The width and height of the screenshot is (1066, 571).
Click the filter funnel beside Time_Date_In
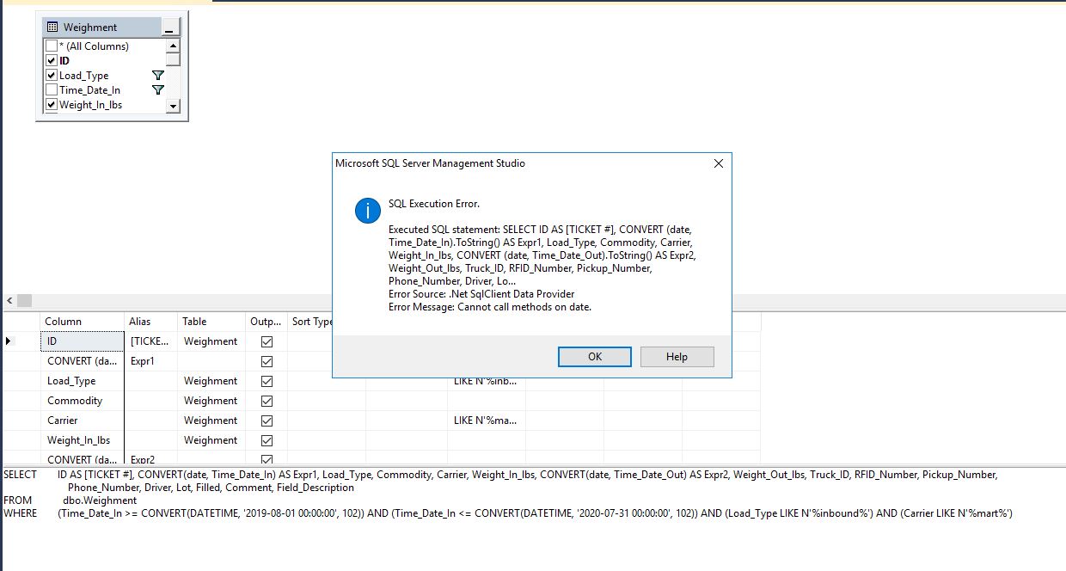coord(157,90)
